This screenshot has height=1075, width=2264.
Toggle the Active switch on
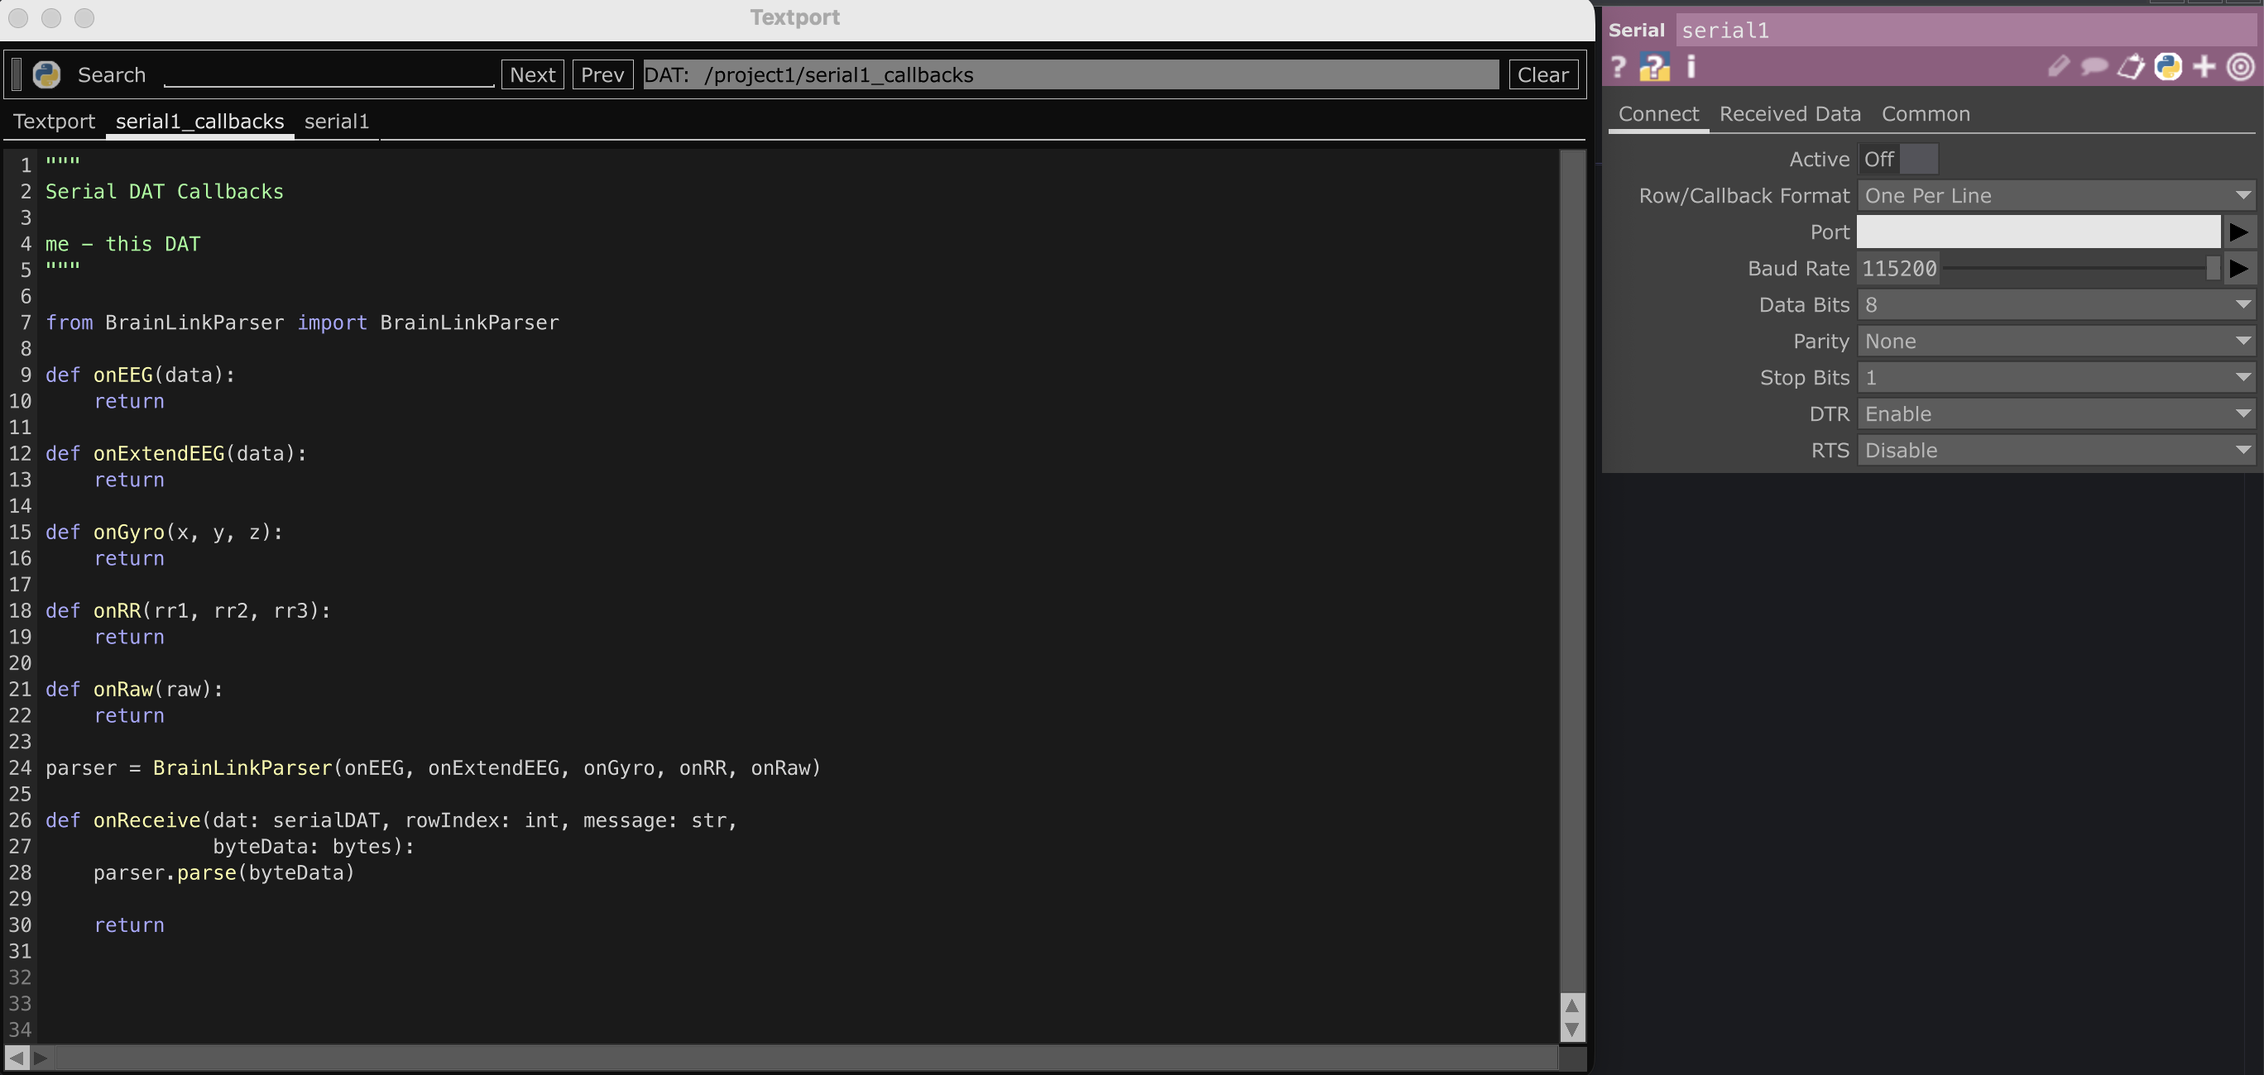coord(1898,159)
